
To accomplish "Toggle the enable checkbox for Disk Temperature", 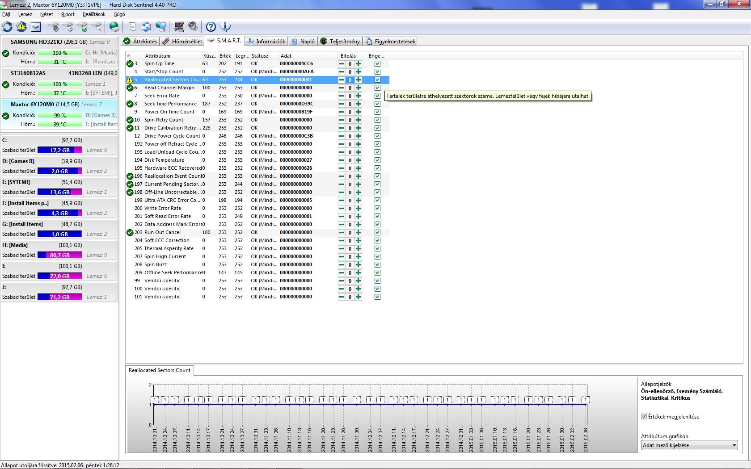I will tap(377, 160).
